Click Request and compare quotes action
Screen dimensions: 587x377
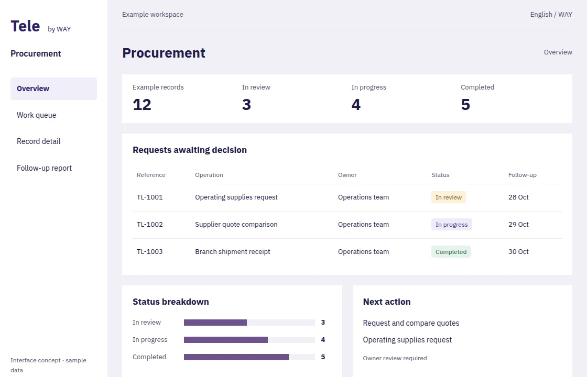[x=411, y=323]
